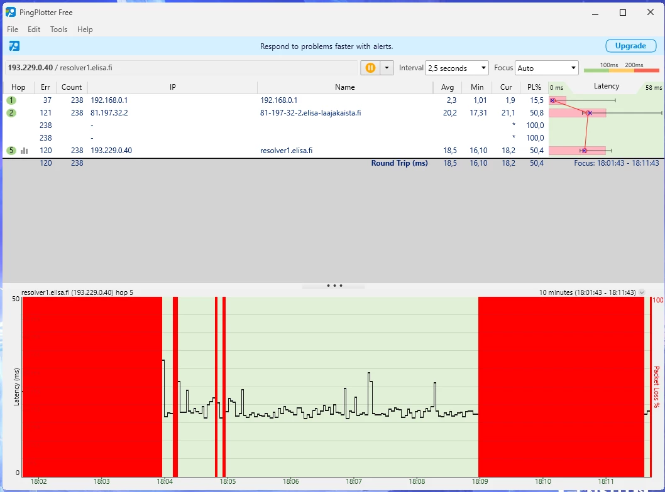Click the 10 minutes (18:01:43 - 18:11:43) label
The image size is (665, 492).
588,292
